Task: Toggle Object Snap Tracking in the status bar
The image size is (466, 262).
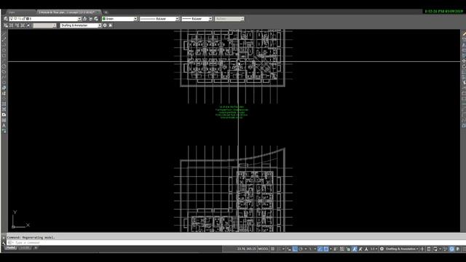Action: pos(320,249)
